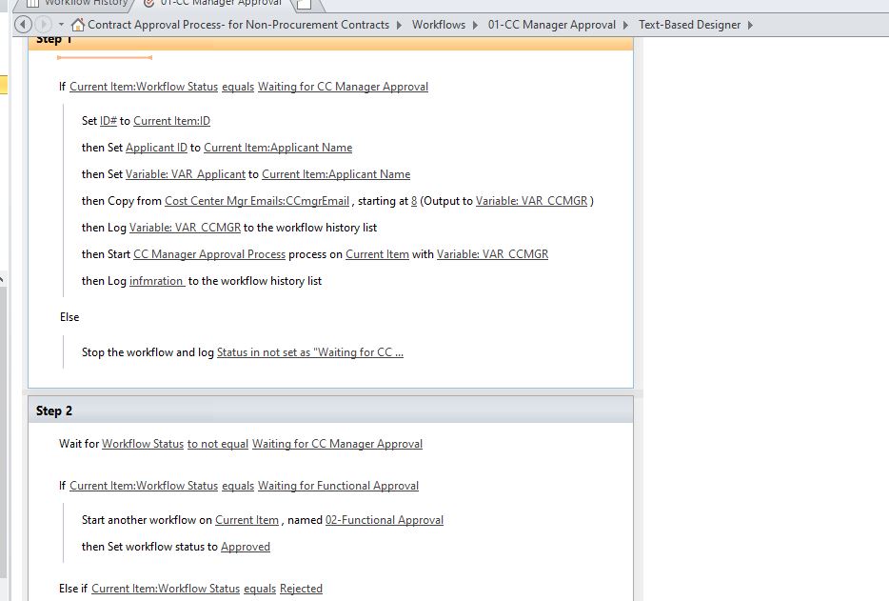Switch to the 01-CC Manager Approval tab
Viewport: 889px width, 601px height.
point(213,4)
